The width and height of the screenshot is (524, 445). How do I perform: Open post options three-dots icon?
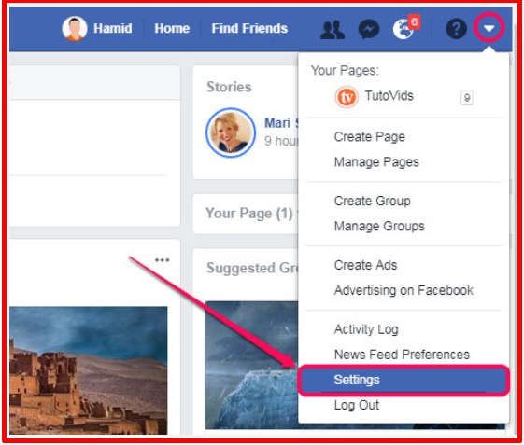coord(163,259)
